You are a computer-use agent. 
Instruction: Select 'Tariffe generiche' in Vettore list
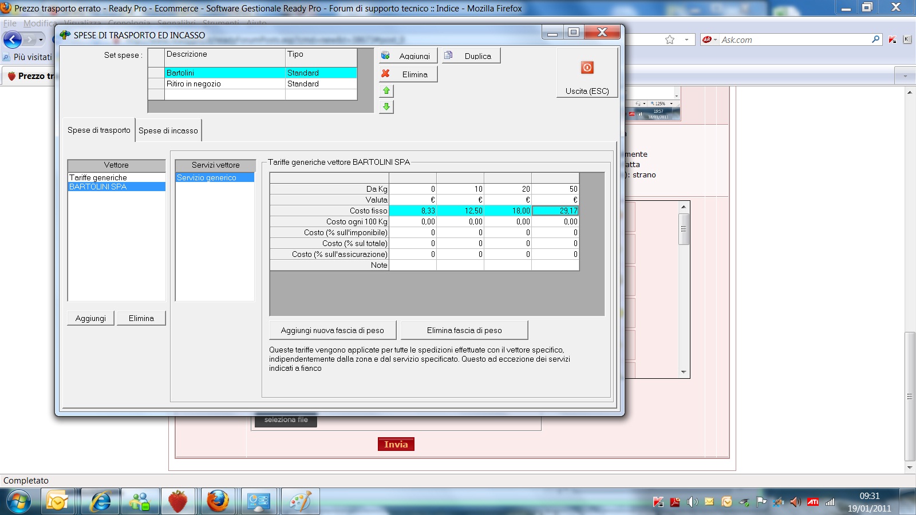point(117,177)
